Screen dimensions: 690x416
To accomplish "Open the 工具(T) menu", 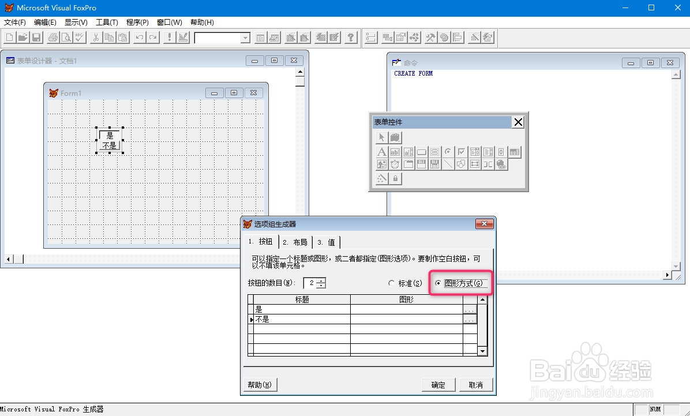I will [107, 22].
